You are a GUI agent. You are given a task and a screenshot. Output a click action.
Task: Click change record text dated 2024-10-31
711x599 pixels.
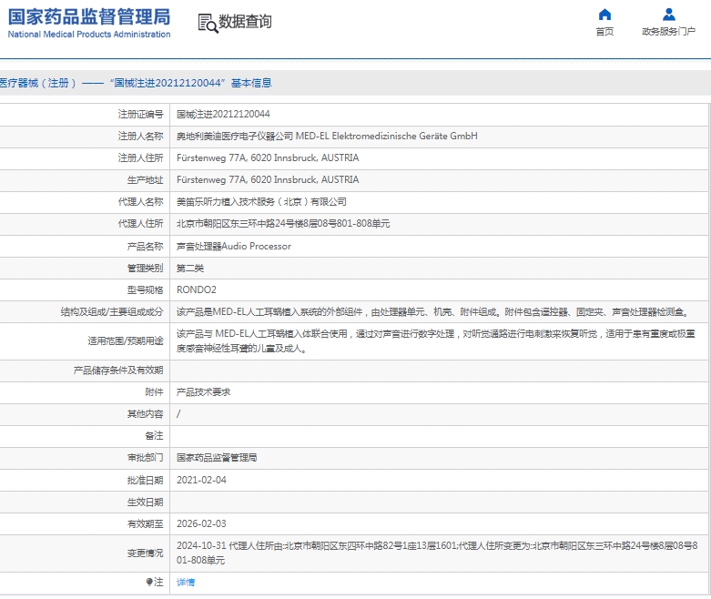coord(437,553)
